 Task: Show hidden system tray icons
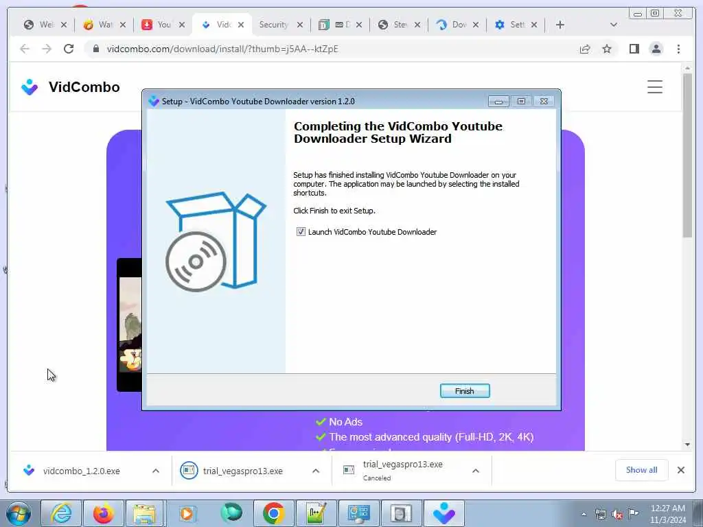(584, 515)
